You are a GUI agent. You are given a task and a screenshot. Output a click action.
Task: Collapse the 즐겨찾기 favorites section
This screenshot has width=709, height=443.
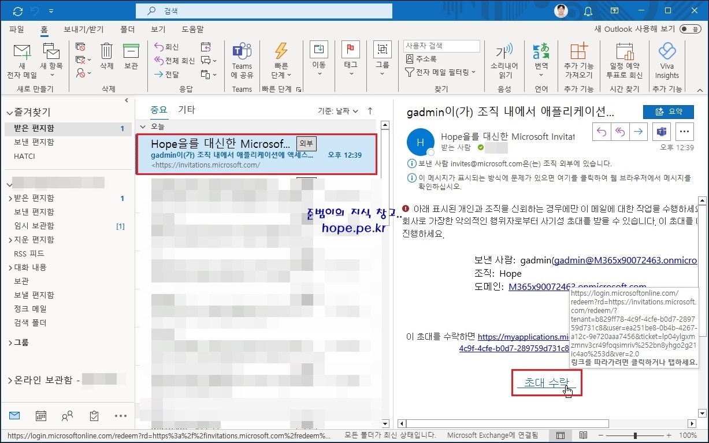(x=9, y=112)
